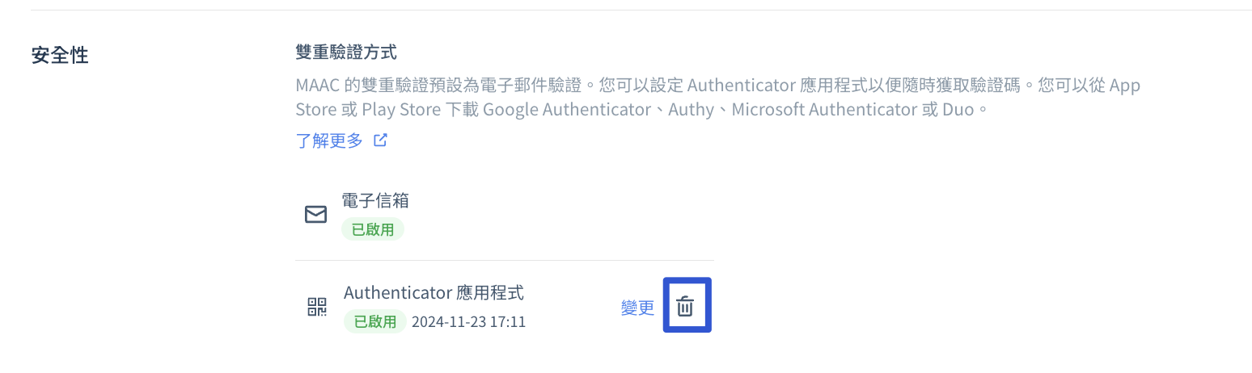Image resolution: width=1252 pixels, height=373 pixels.
Task: Select the 電子信箱 label
Action: pos(375,199)
